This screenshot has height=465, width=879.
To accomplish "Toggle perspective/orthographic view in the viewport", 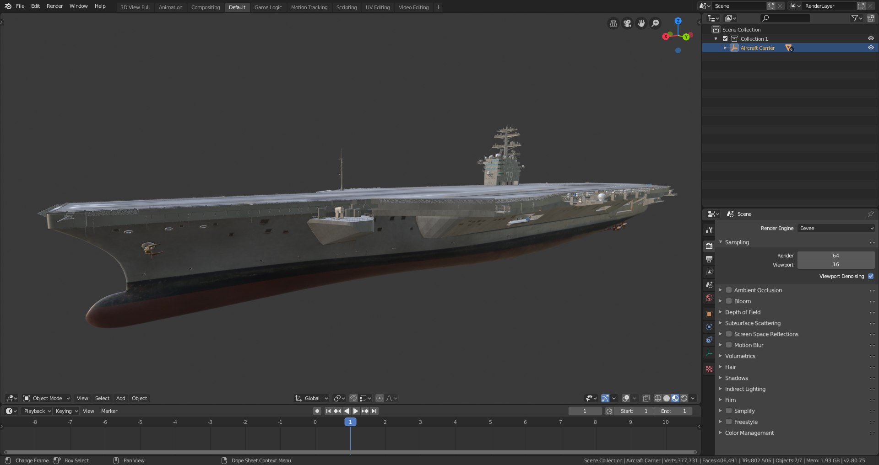I will [x=613, y=23].
